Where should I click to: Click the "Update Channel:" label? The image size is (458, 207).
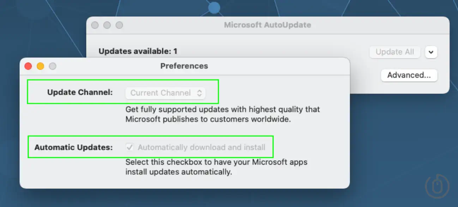pos(80,93)
